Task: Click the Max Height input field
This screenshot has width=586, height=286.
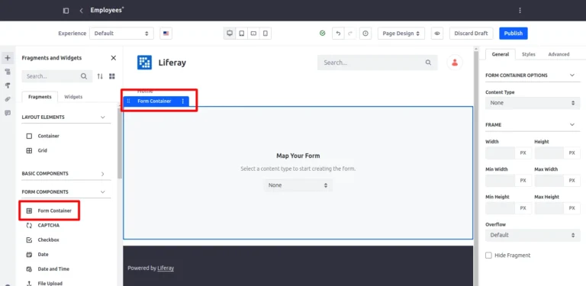Action: [549, 208]
